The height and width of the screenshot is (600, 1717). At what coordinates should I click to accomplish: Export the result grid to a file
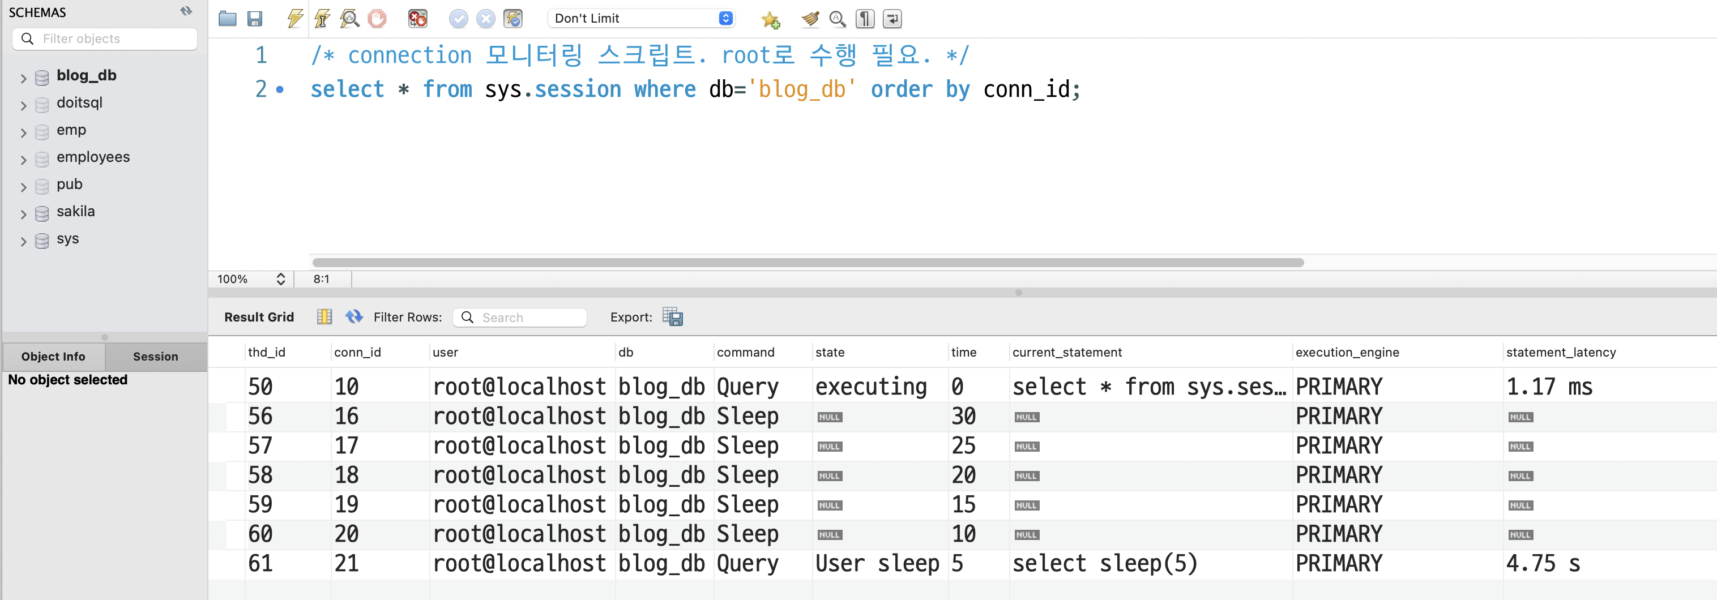point(673,317)
